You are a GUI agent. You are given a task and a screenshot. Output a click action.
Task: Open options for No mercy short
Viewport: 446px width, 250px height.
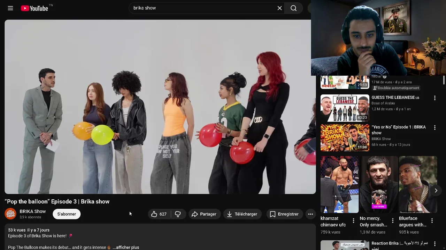[x=393, y=221]
